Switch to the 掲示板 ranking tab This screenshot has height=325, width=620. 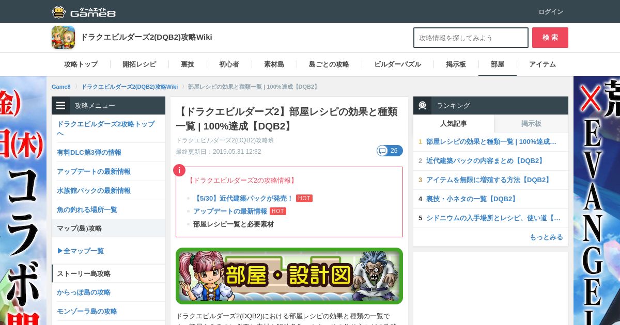click(531, 123)
